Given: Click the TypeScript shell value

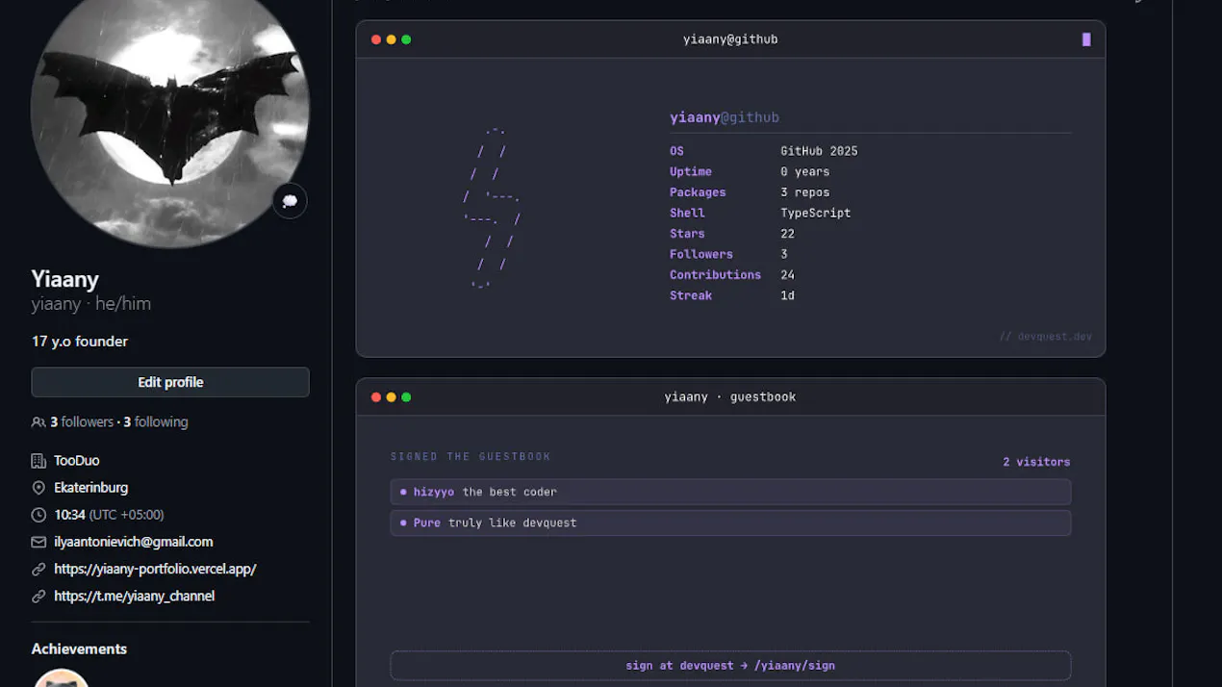Looking at the screenshot, I should coord(816,213).
